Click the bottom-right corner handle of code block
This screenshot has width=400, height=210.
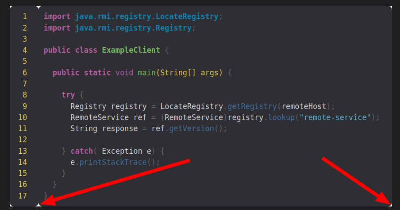[390, 205]
